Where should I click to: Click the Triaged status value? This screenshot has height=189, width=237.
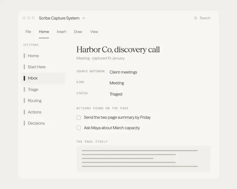(116, 94)
